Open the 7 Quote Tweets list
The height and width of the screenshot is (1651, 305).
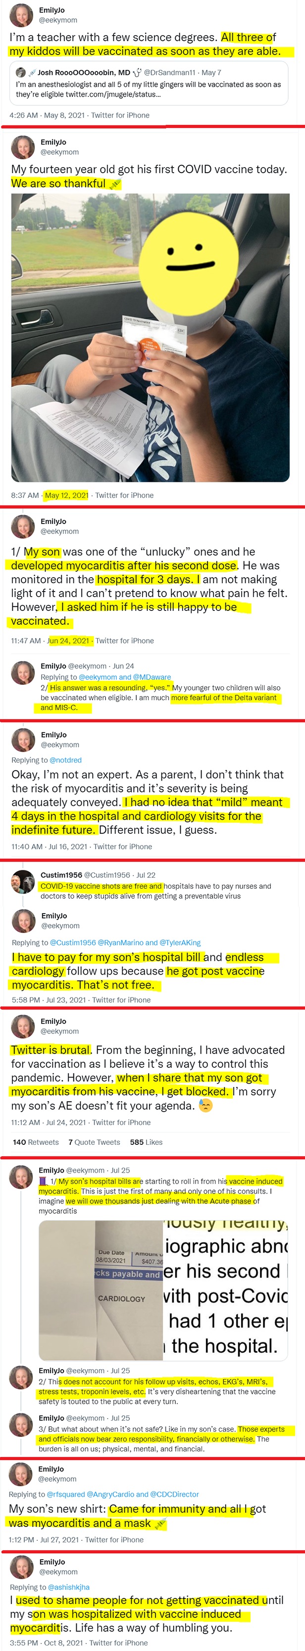94,1142
